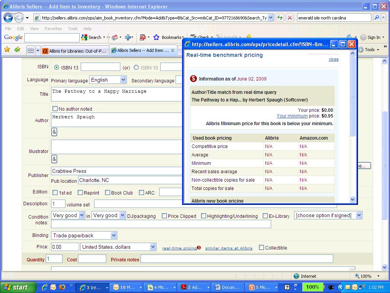390x293 pixels.
Task: Click the pricing popup scroll down arrow
Action: (x=352, y=199)
